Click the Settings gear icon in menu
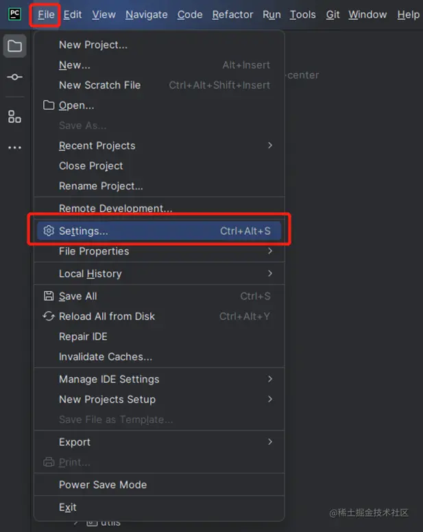 coord(49,231)
